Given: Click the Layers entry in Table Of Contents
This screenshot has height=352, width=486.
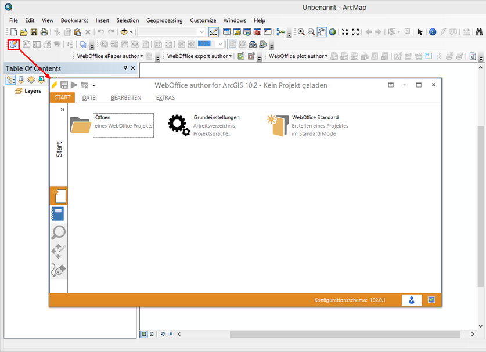Looking at the screenshot, I should [33, 90].
